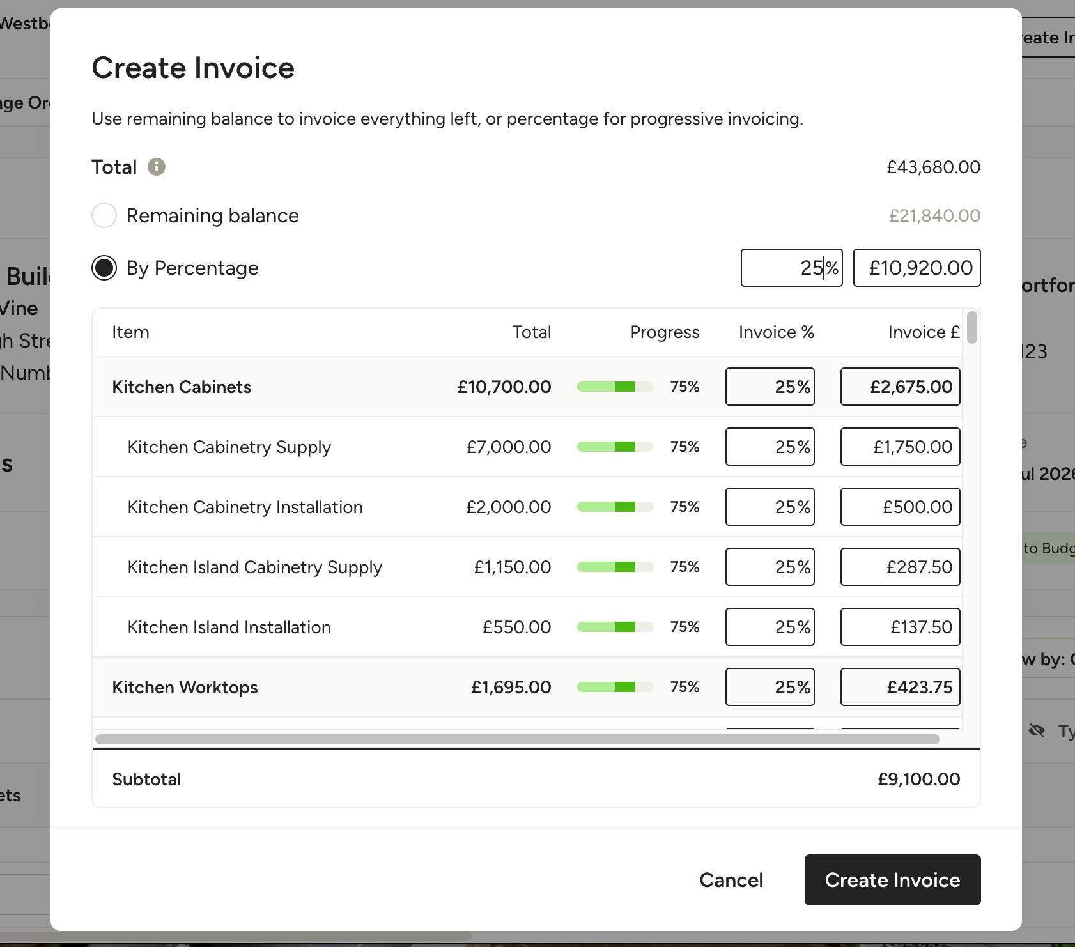Screen dimensions: 1075x947
Task: Click Kitchen Worktops progress bar
Action: coord(615,687)
